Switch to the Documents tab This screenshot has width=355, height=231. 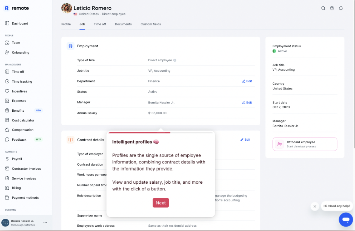pos(123,24)
